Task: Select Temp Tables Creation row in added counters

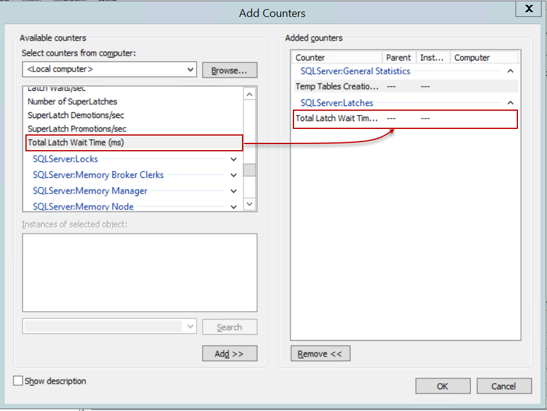Action: (x=337, y=87)
